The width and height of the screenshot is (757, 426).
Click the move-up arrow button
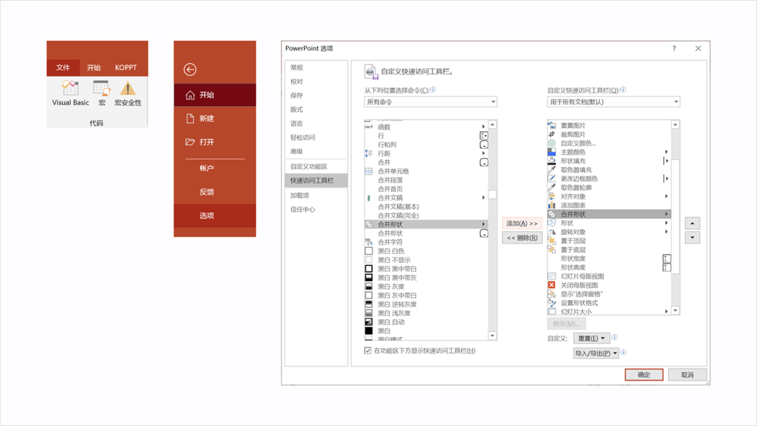(x=692, y=223)
